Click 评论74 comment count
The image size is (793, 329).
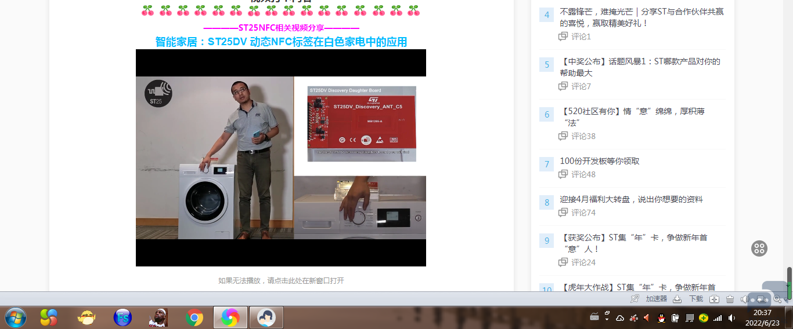(x=583, y=213)
